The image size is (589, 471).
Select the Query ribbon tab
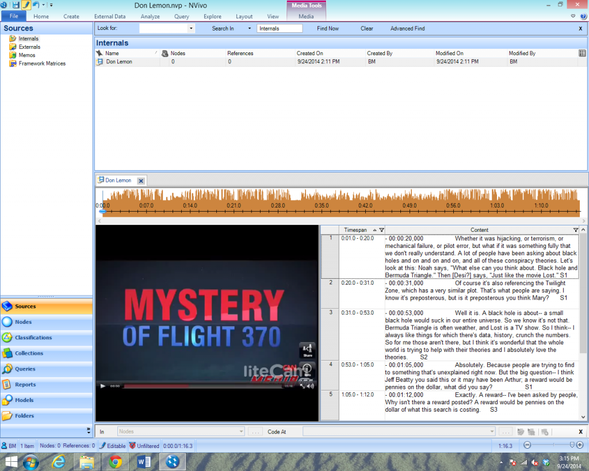181,17
